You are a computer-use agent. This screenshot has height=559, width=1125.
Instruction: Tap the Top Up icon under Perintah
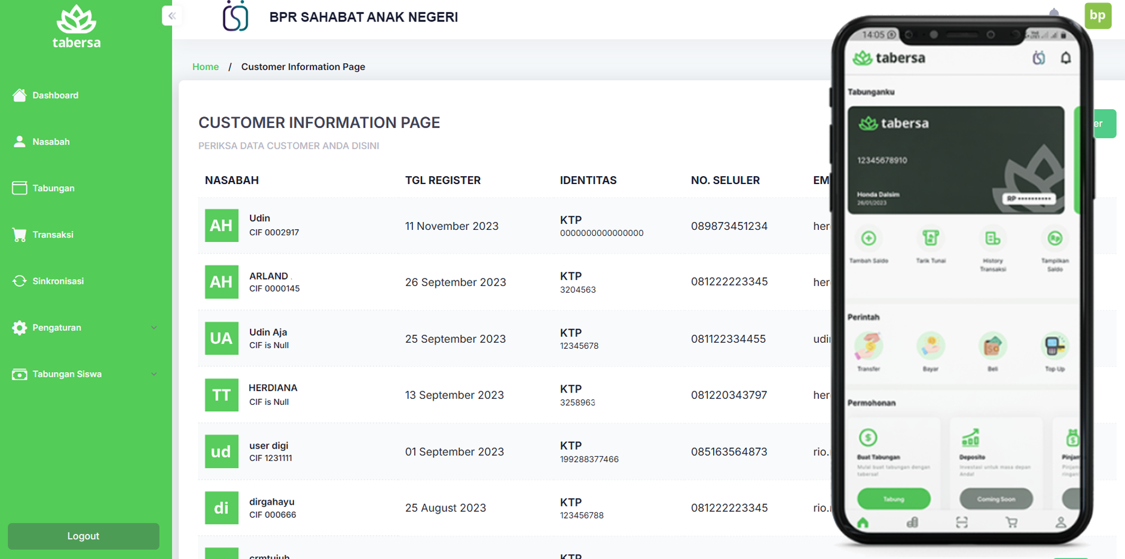pos(1055,346)
